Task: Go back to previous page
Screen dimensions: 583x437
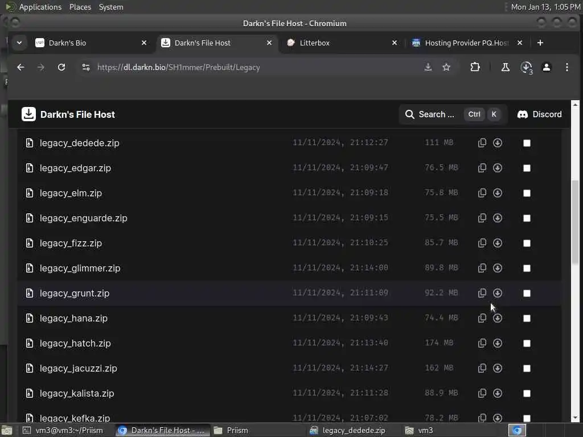Action: (x=21, y=67)
